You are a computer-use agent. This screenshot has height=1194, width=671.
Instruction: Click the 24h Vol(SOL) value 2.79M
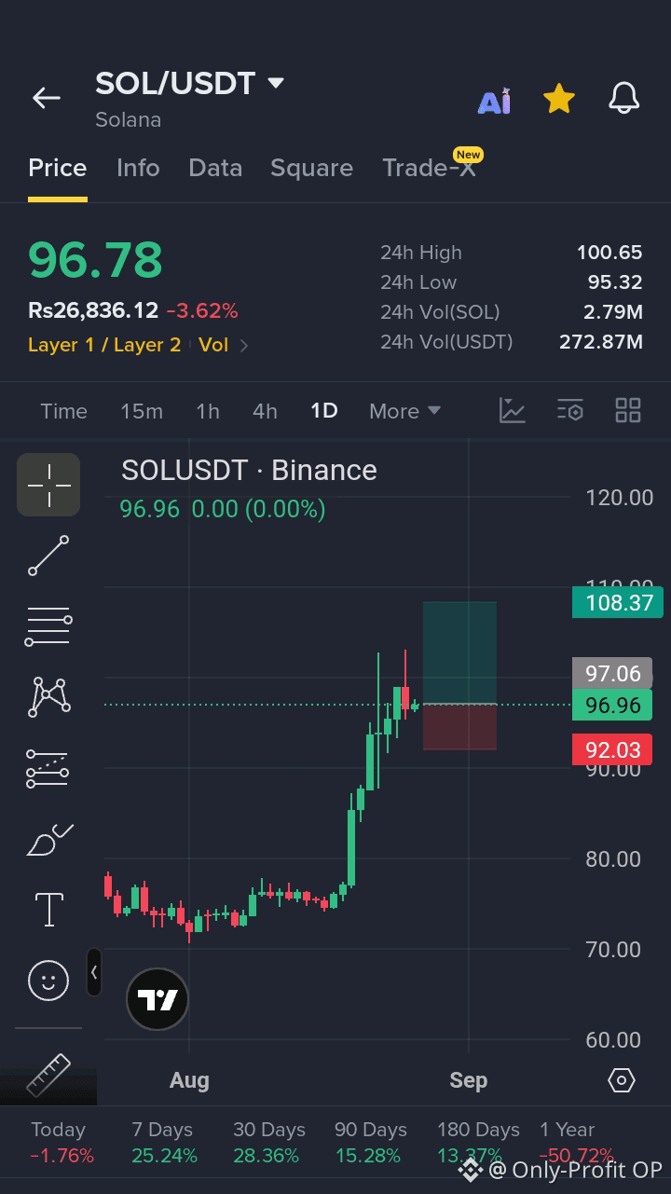tap(613, 312)
